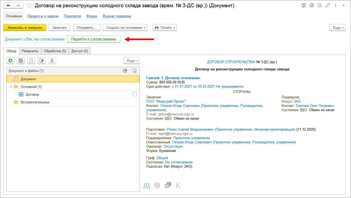
Task: Click Перейти к согласованию button
Action: pyautogui.click(x=94, y=39)
